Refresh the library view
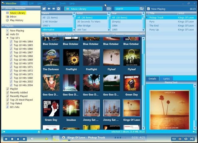Image resolution: width=198 pixels, height=143 pixels. [58, 9]
